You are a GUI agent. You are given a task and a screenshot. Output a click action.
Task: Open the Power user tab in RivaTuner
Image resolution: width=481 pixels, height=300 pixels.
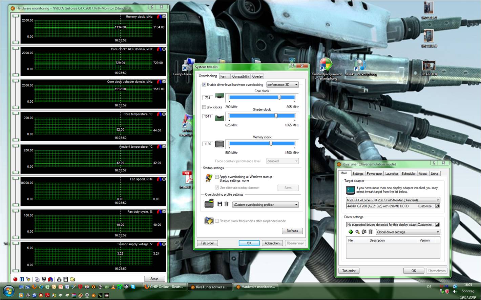tap(374, 174)
